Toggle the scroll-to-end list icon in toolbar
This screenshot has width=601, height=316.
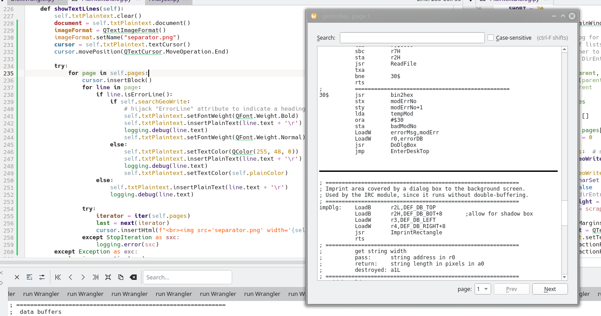click(29, 277)
